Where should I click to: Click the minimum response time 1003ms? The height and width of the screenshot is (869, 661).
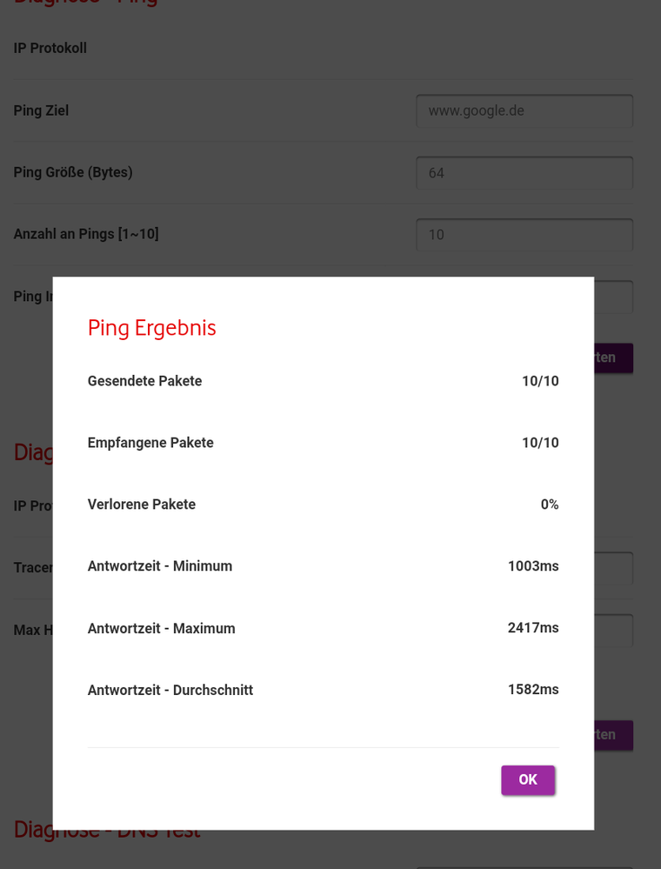click(x=533, y=566)
